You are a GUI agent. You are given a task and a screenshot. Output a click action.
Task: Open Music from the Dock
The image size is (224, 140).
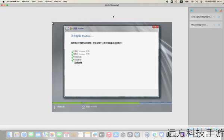[x=109, y=135]
